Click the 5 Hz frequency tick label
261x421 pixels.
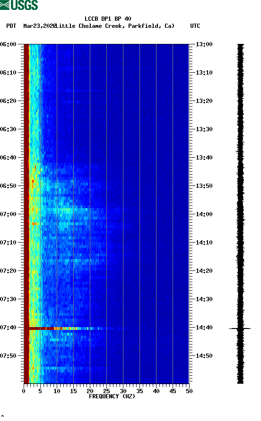(40, 391)
